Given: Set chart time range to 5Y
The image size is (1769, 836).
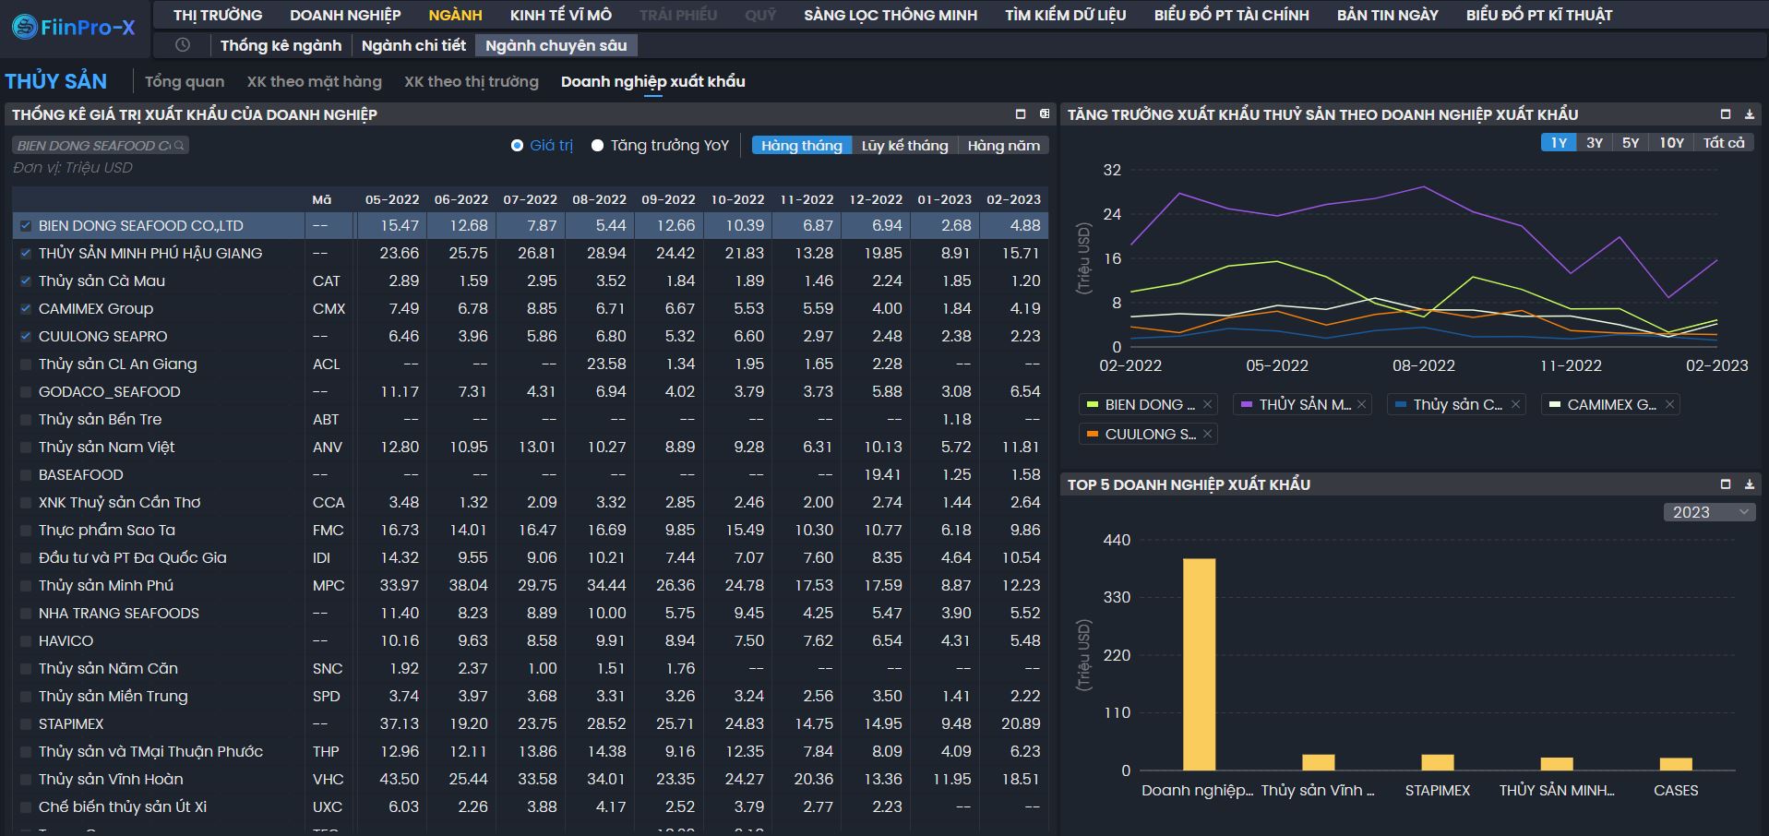Looking at the screenshot, I should click(1631, 143).
